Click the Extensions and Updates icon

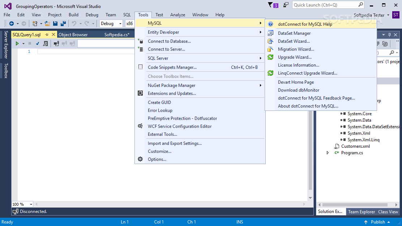140,93
